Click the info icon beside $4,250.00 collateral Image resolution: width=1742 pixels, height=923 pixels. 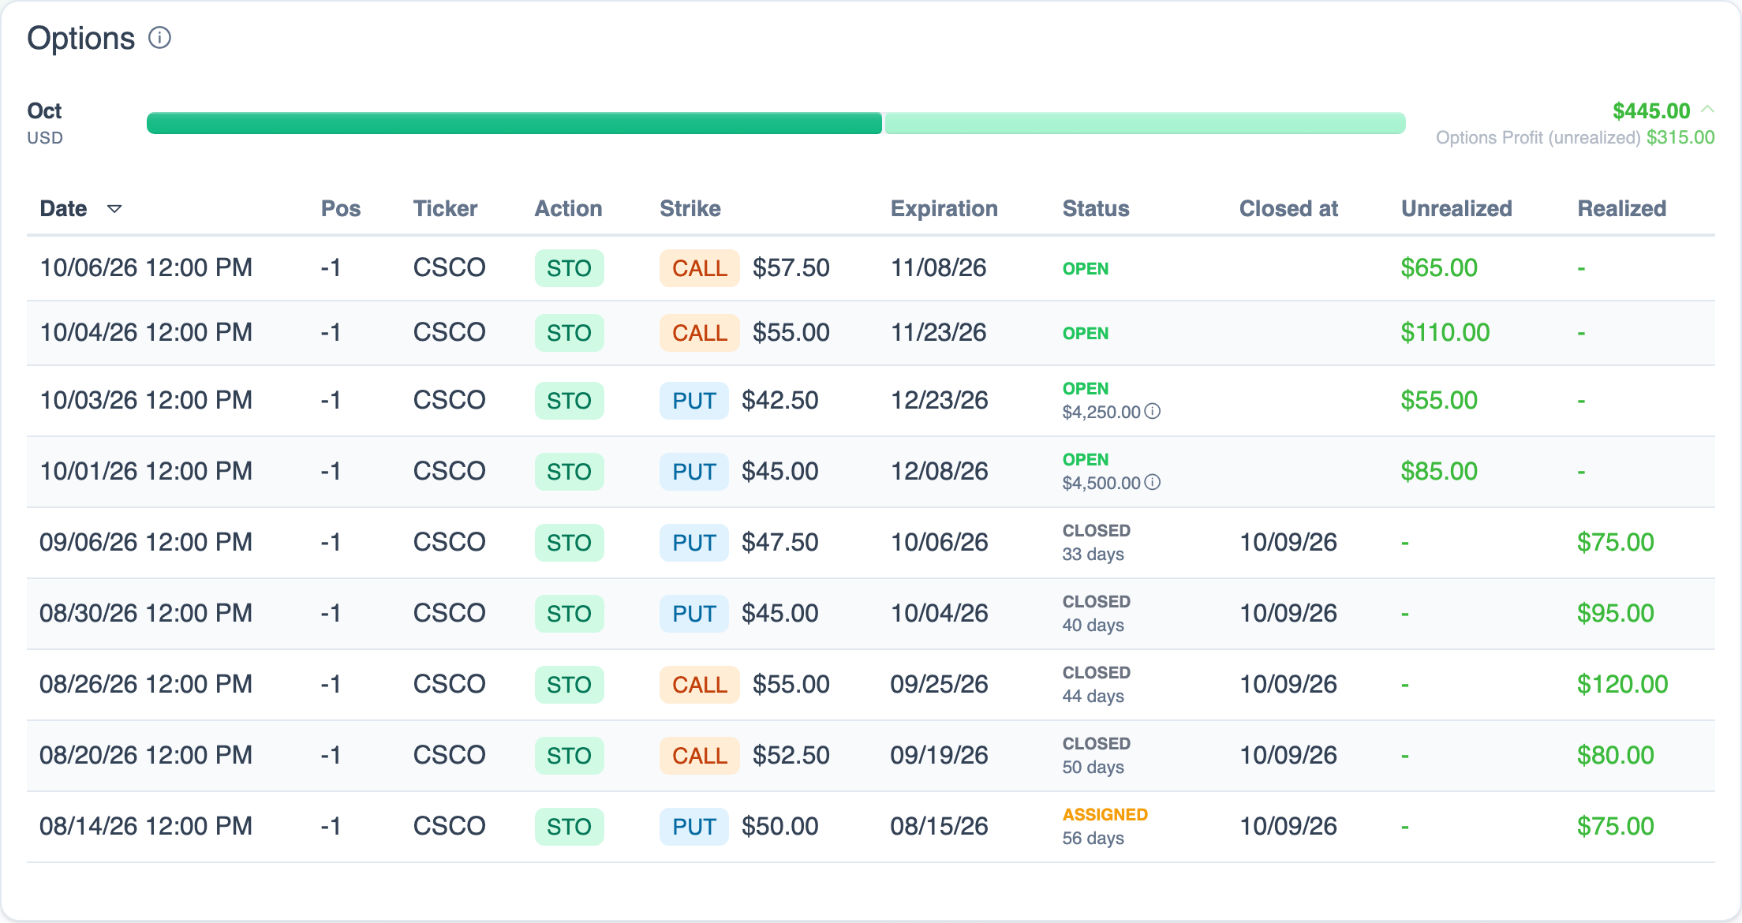coord(1153,411)
